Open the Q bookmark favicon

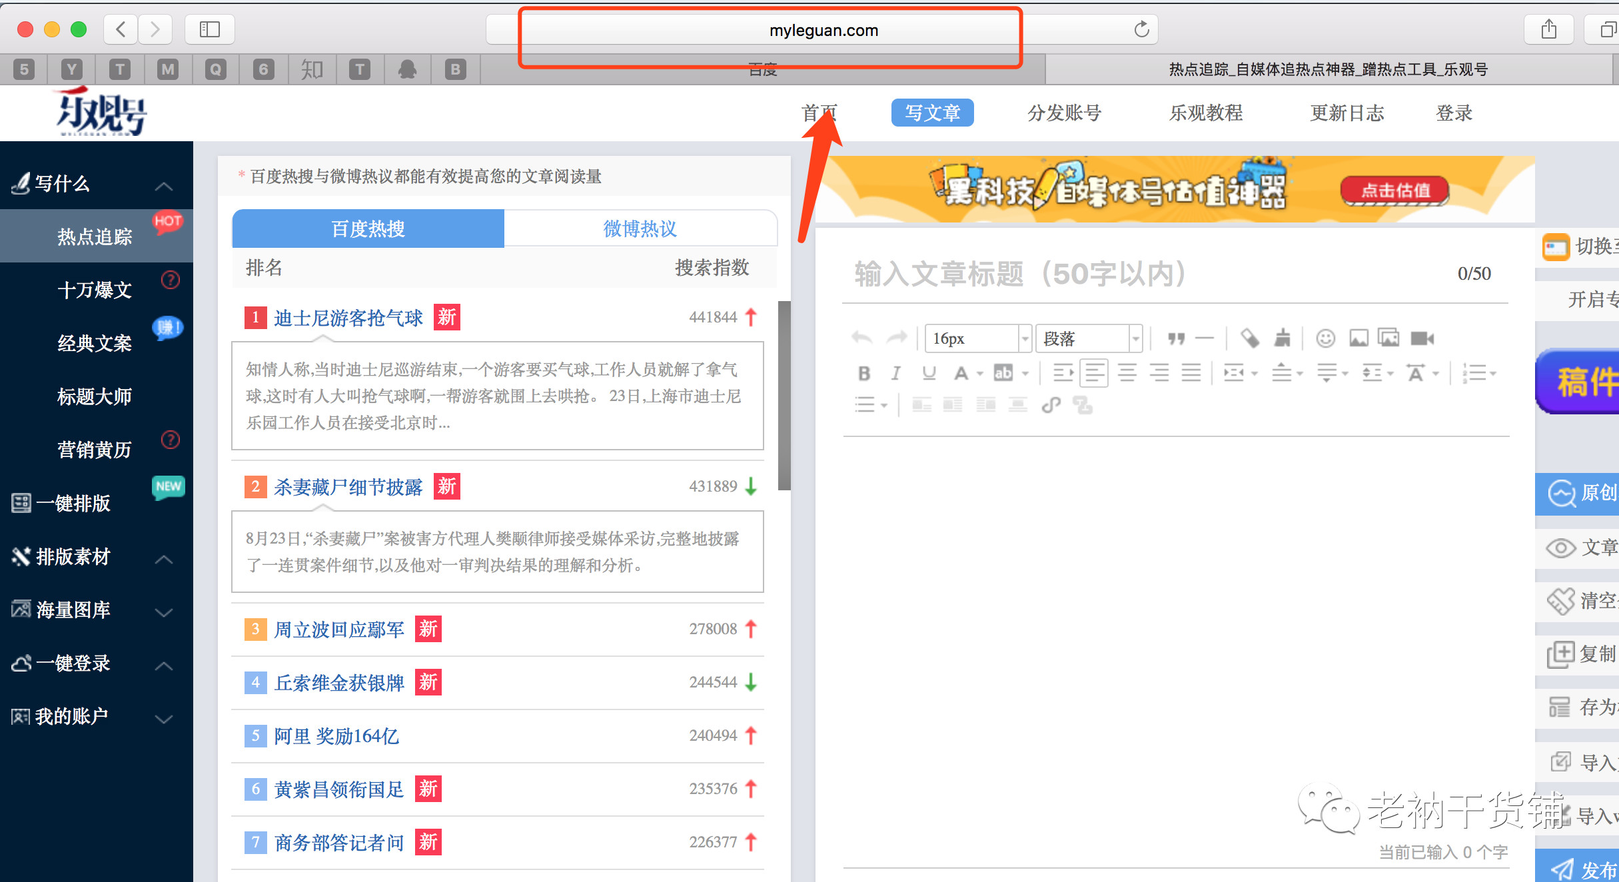pyautogui.click(x=215, y=69)
